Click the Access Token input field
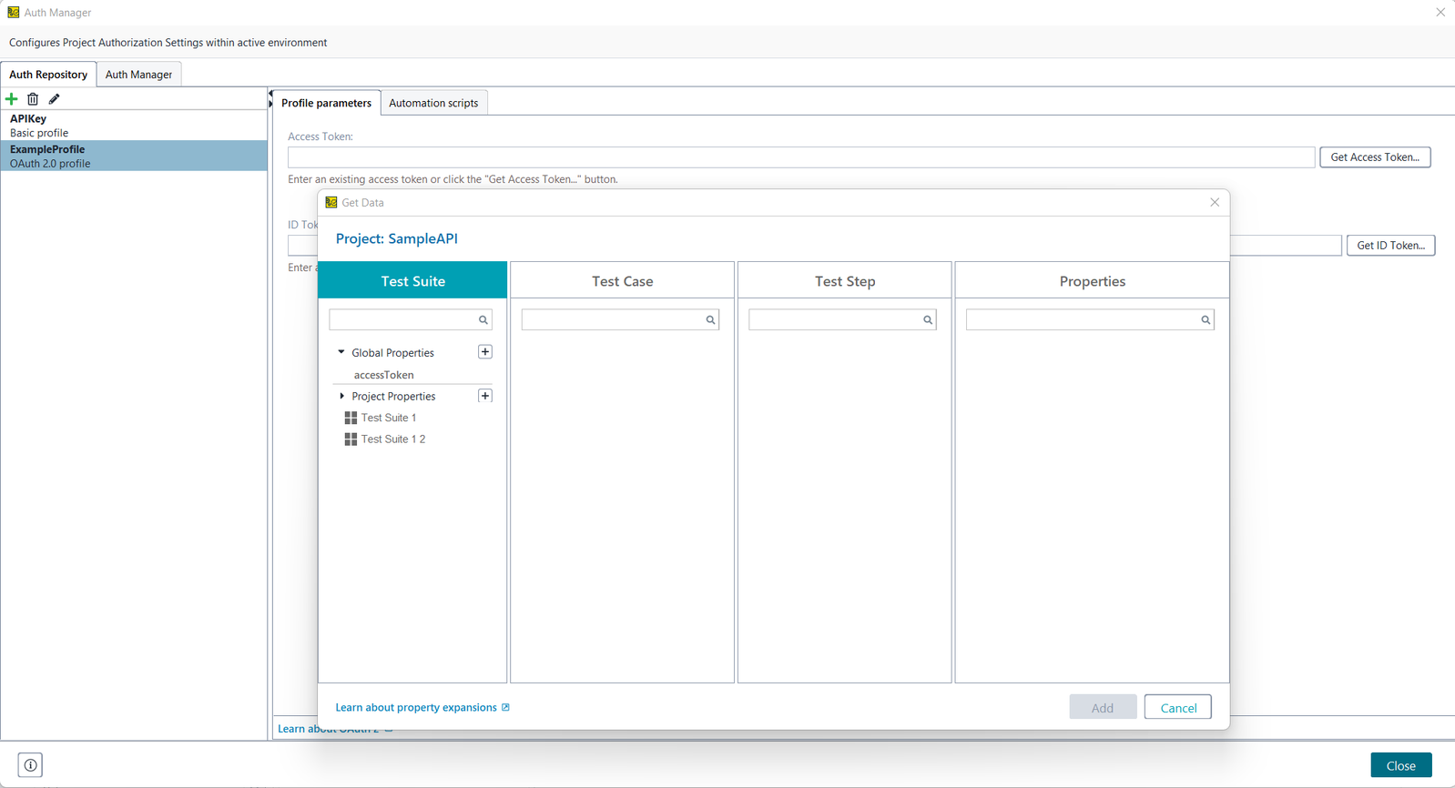Viewport: 1455px width, 788px height. 800,157
